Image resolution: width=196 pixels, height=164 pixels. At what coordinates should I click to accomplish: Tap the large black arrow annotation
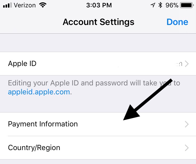pyautogui.click(x=148, y=100)
